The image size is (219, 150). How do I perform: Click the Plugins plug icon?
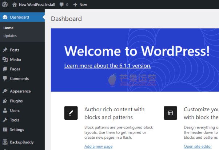[x=5, y=101]
